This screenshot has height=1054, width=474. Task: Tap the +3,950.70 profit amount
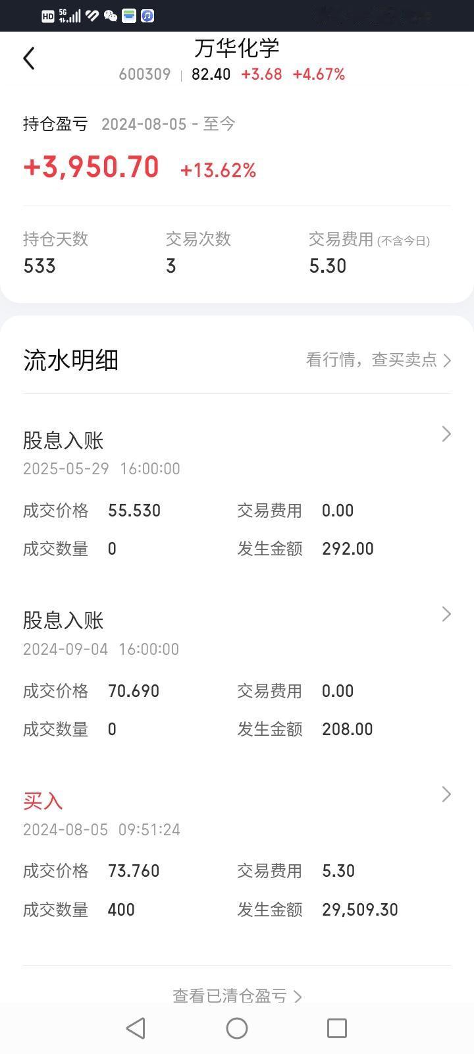[x=91, y=167]
